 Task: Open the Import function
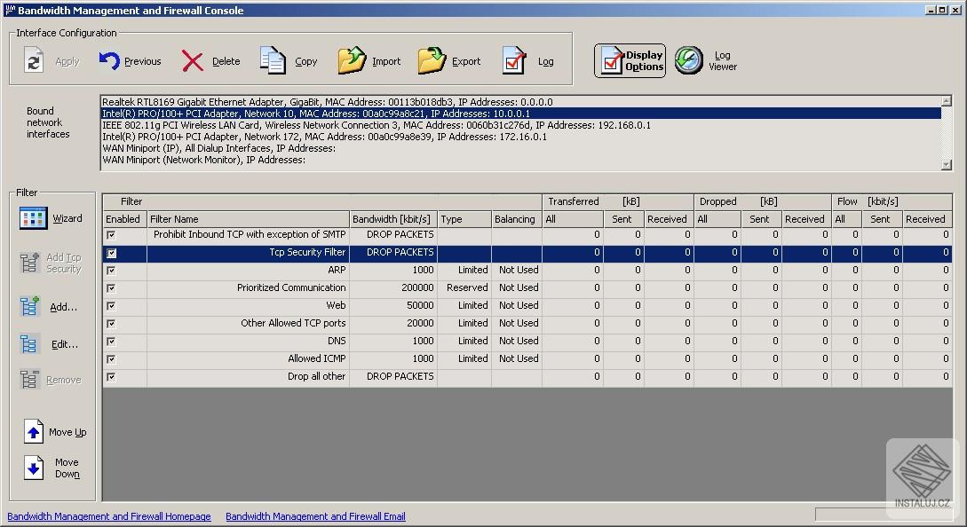coord(352,60)
